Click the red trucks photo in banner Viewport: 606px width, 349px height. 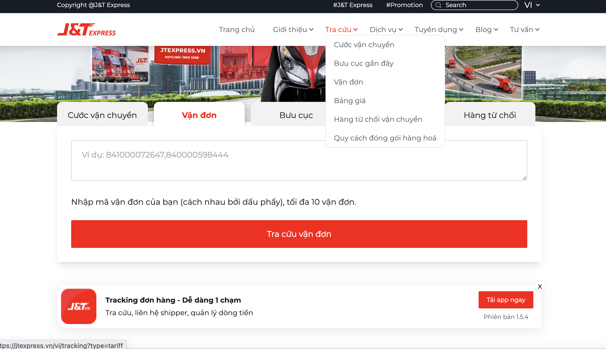tap(120, 64)
